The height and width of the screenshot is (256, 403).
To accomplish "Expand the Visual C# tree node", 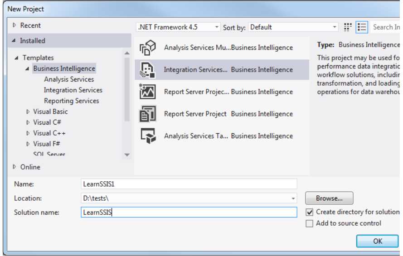I will pos(28,122).
